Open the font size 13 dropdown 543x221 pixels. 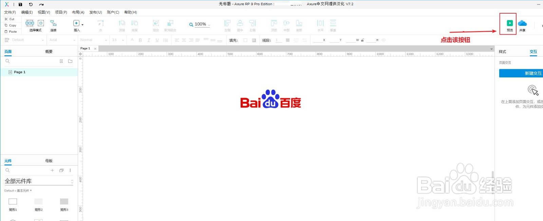[118, 40]
